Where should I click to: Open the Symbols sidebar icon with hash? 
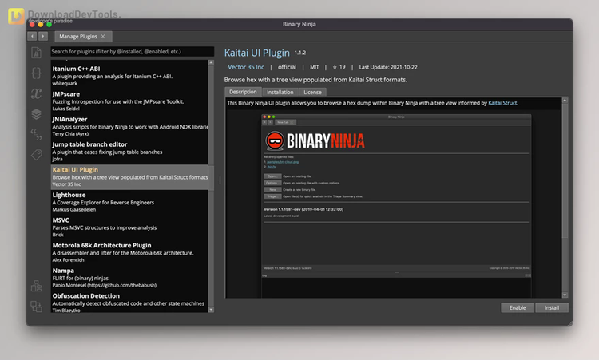tap(36, 53)
